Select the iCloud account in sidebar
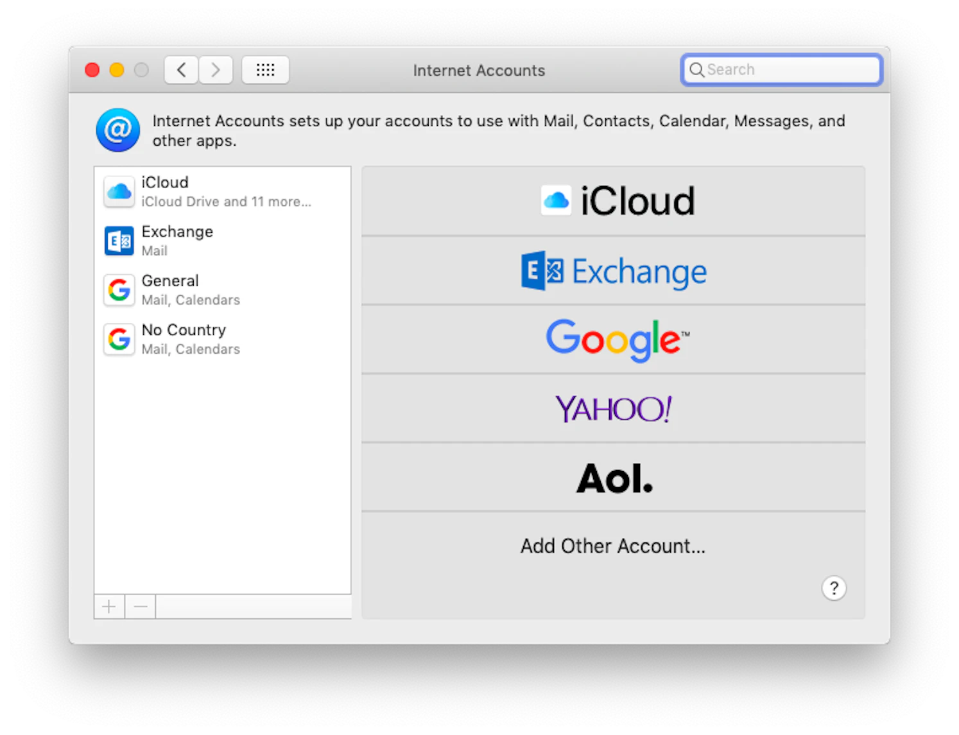Screen dimensions: 959x735 click(x=223, y=191)
